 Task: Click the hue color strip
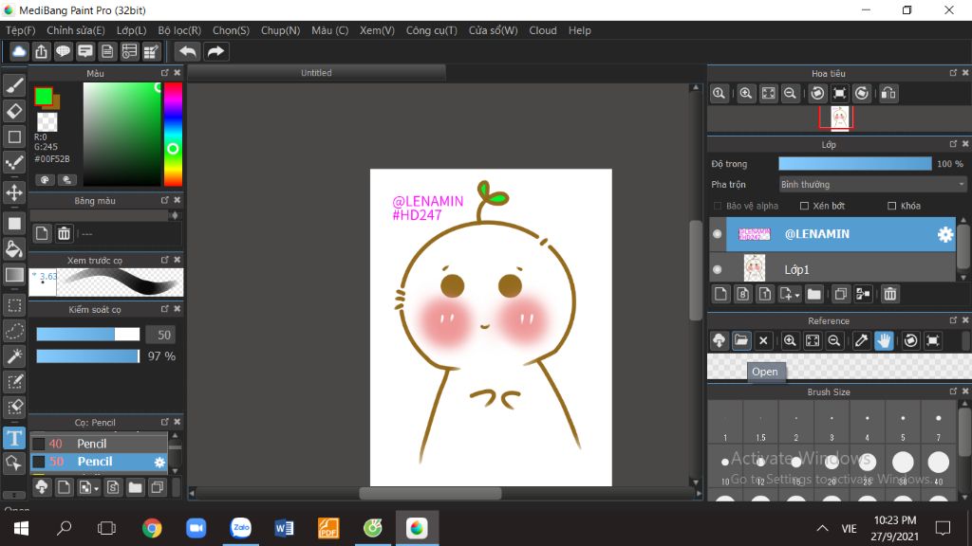(x=173, y=134)
